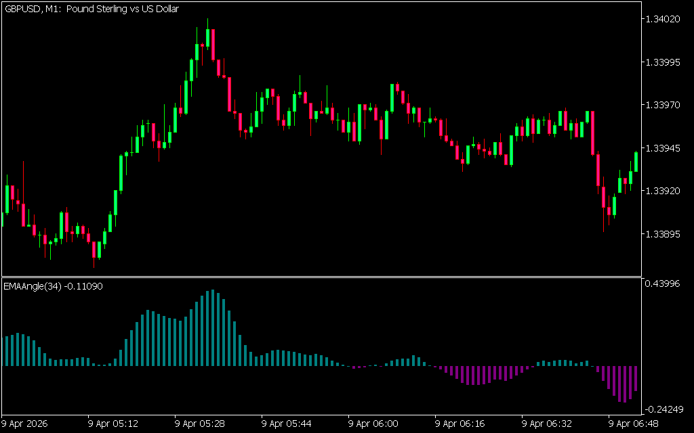Select the 9 Apr 06:32 time label
The height and width of the screenshot is (433, 694).
coord(547,424)
